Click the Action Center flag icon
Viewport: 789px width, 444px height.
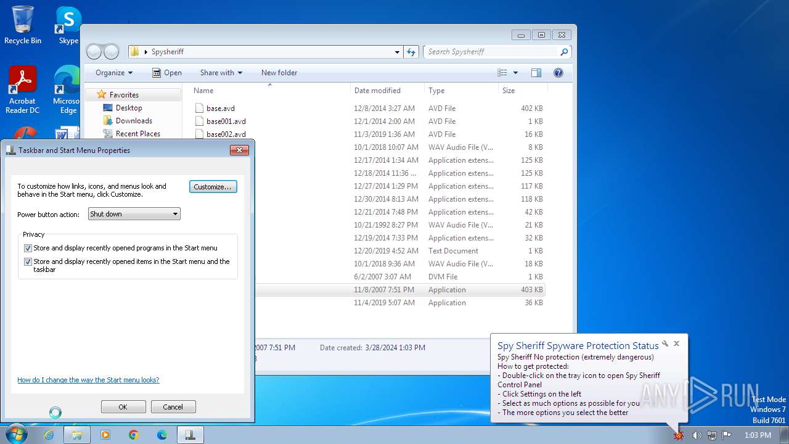click(727, 435)
